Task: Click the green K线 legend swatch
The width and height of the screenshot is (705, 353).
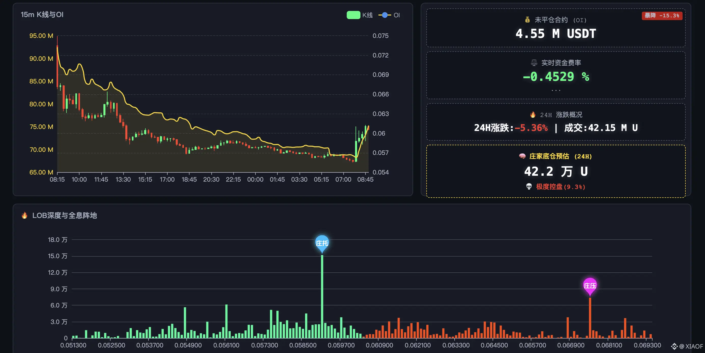Action: pos(353,15)
